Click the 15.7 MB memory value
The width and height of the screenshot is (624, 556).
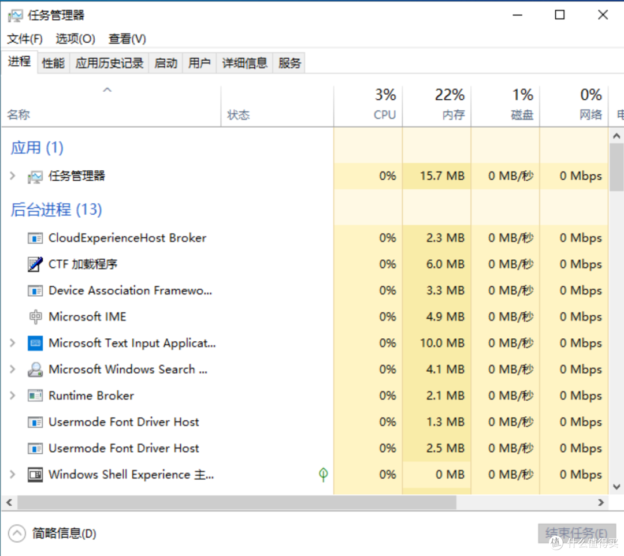pos(442,176)
